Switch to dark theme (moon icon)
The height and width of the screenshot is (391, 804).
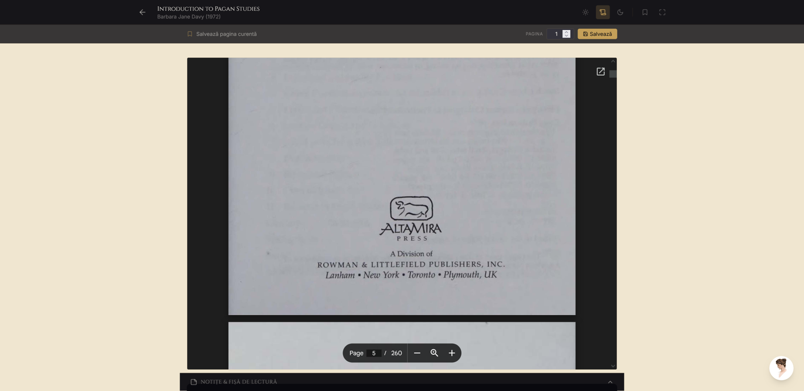click(620, 12)
